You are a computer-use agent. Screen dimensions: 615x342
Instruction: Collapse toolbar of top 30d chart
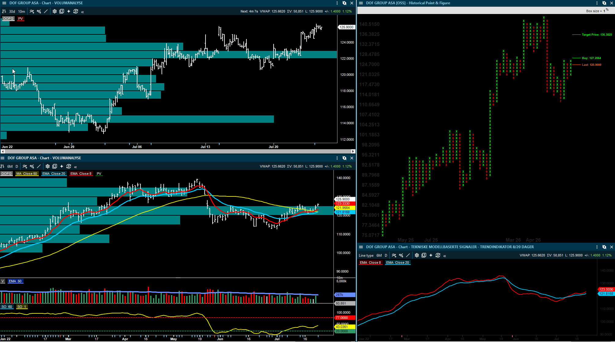(x=82, y=12)
